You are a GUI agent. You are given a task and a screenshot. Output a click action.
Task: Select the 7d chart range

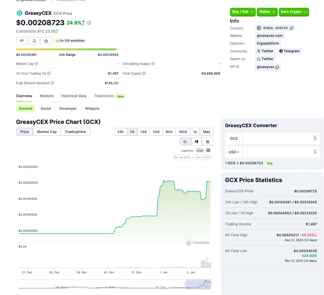click(x=132, y=132)
